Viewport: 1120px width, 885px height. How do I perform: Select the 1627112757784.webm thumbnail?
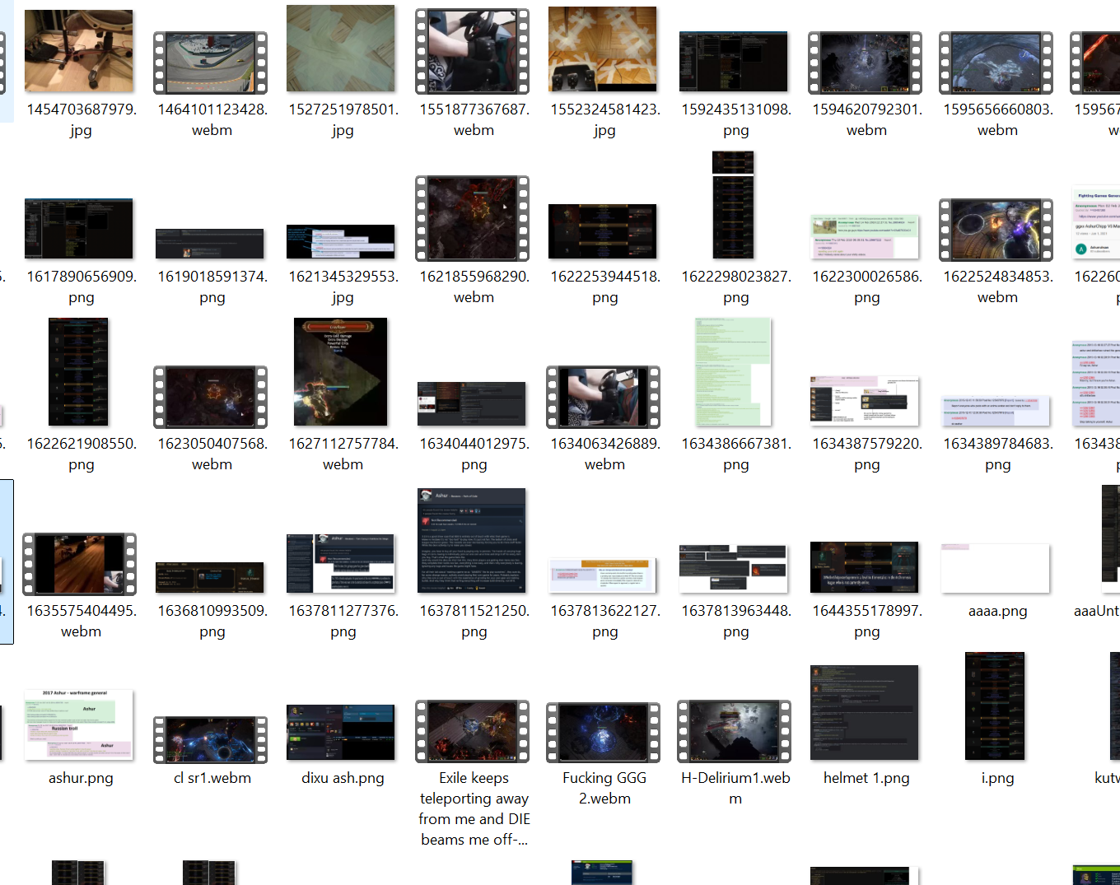(341, 372)
